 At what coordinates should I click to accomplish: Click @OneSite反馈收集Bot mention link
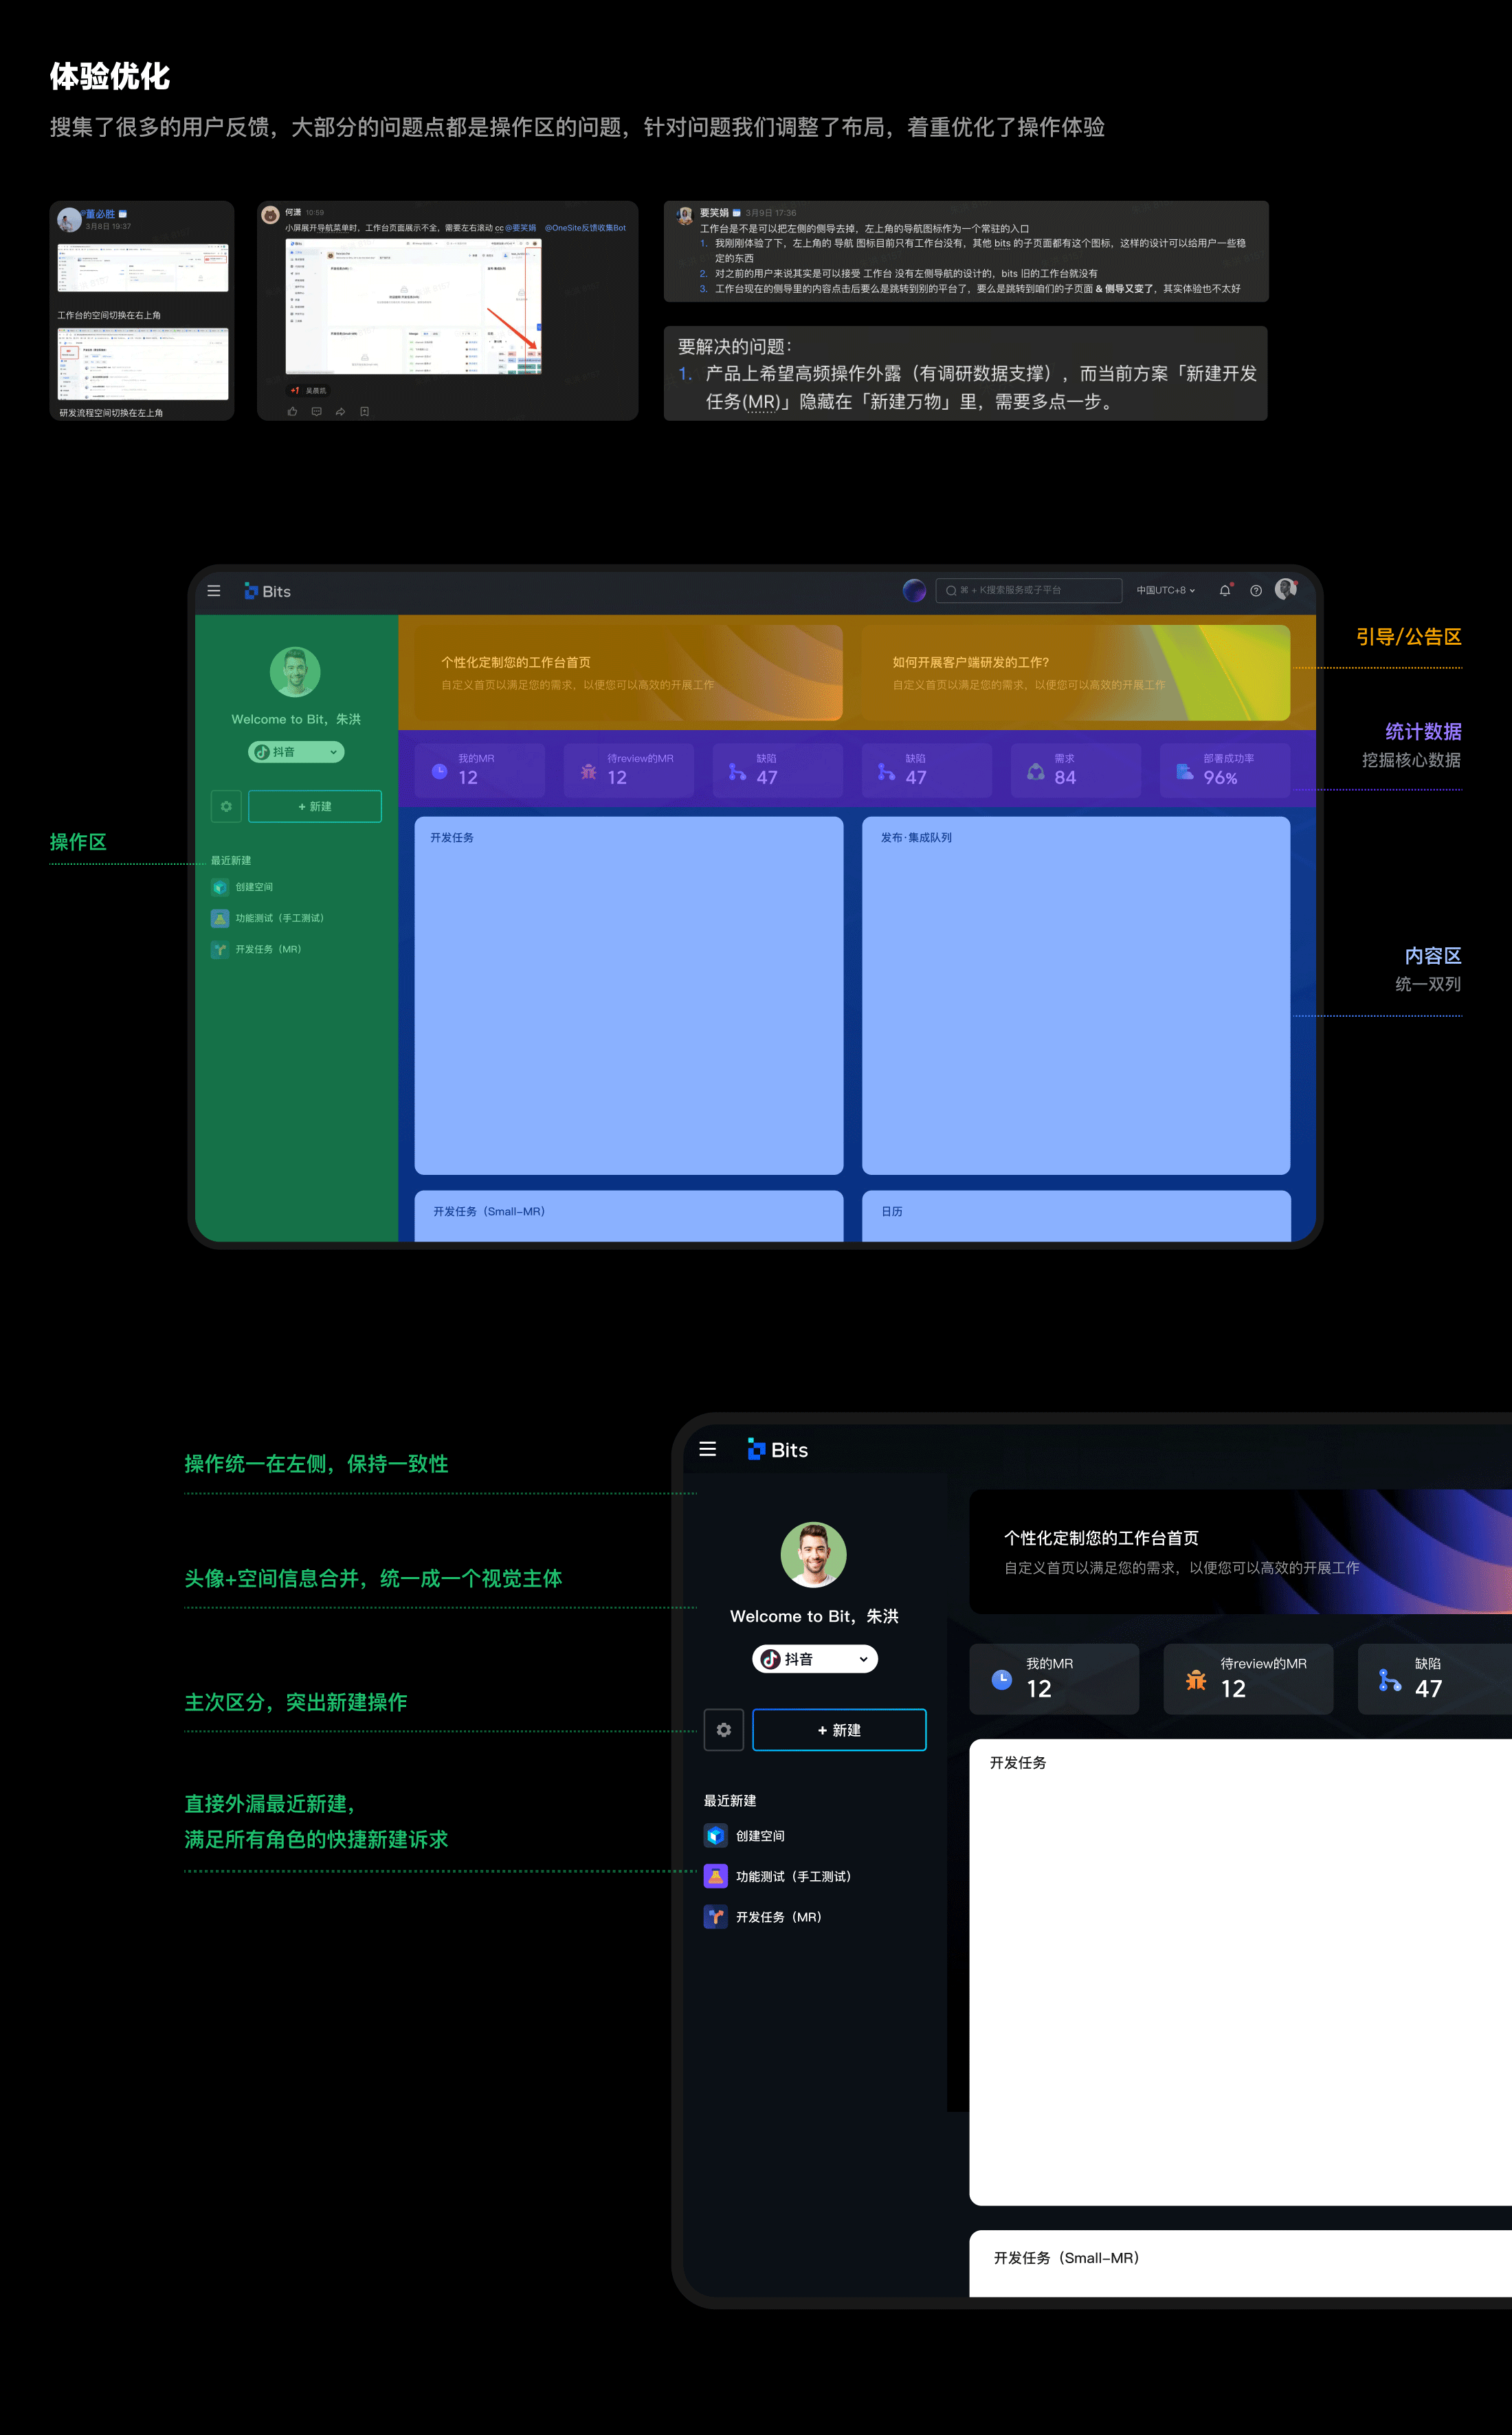(585, 228)
